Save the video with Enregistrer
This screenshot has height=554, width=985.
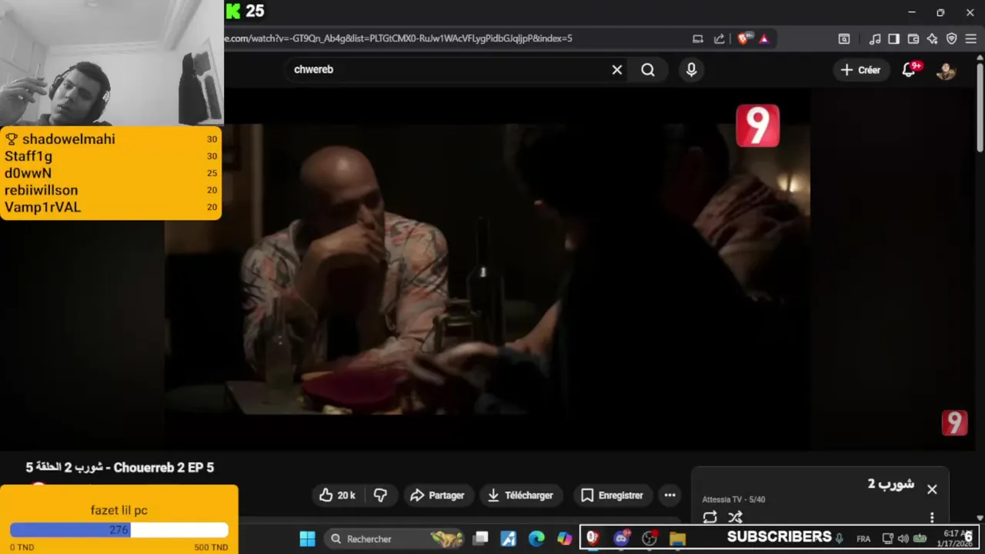click(x=613, y=496)
